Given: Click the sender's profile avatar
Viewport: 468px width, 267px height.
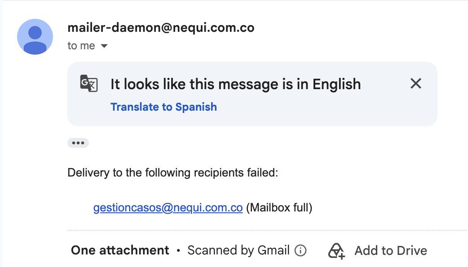Looking at the screenshot, I should (x=35, y=37).
